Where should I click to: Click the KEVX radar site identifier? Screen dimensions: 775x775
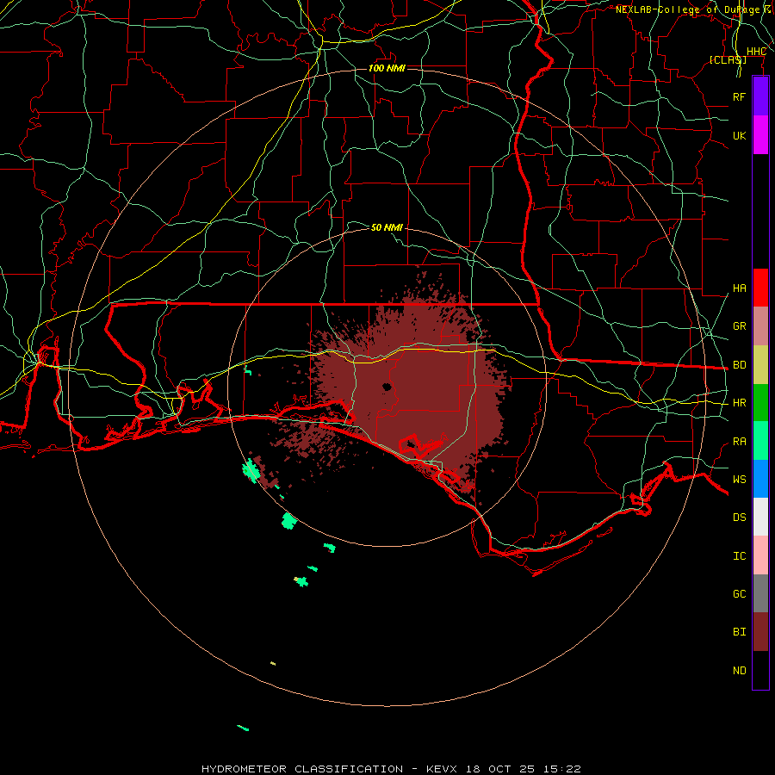[442, 769]
